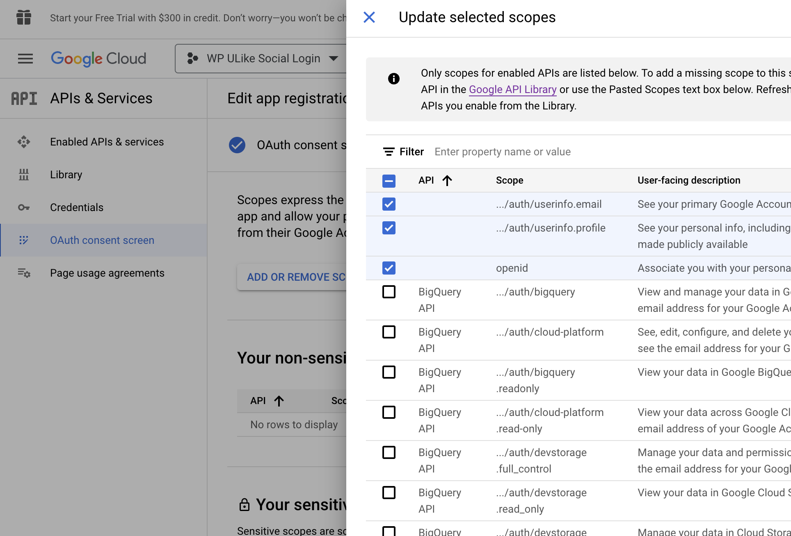Click the Credentials key icon

pos(24,207)
